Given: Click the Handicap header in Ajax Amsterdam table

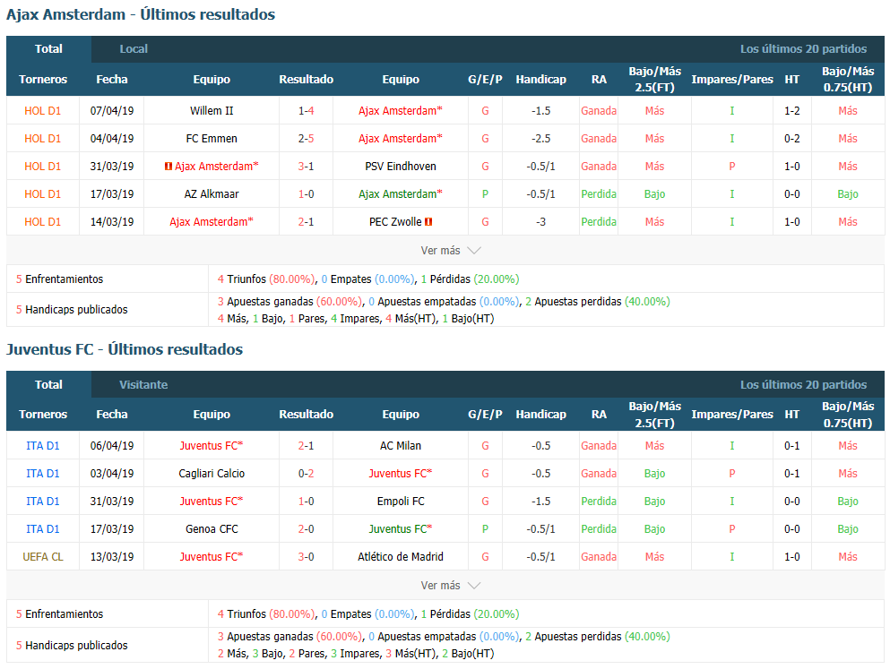Looking at the screenshot, I should coord(541,80).
